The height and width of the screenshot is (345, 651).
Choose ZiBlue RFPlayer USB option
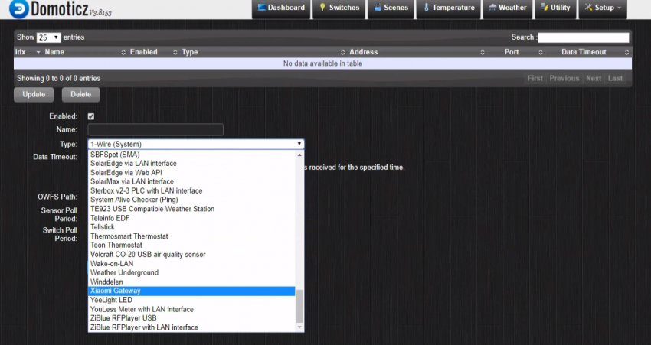(x=191, y=318)
